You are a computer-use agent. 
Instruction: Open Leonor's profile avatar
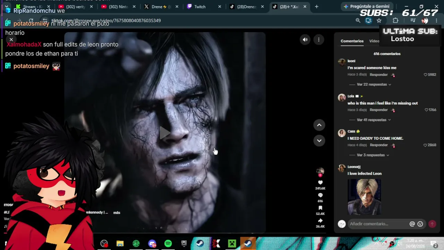click(342, 168)
